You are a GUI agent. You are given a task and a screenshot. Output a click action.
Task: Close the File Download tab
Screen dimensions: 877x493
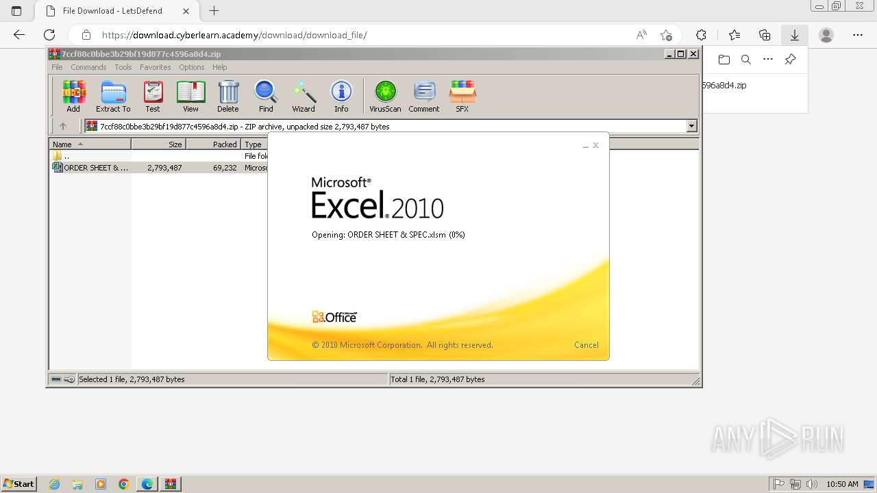point(186,11)
